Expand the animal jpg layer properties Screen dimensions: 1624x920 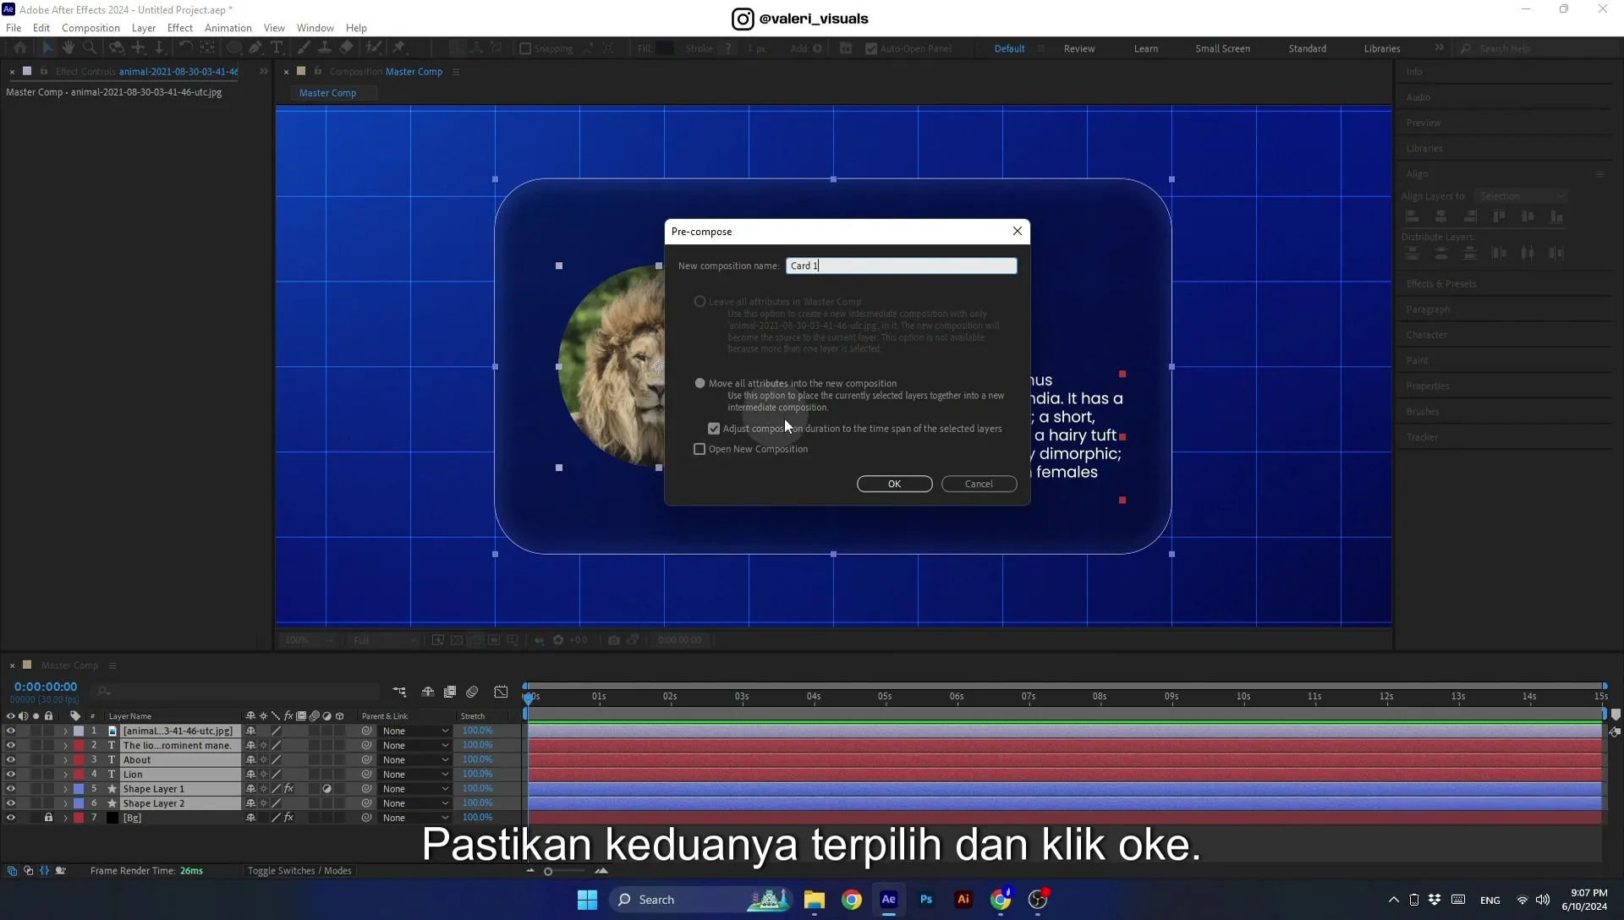pos(65,731)
